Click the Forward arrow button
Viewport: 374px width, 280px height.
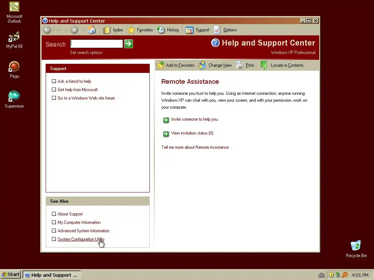pos(74,30)
